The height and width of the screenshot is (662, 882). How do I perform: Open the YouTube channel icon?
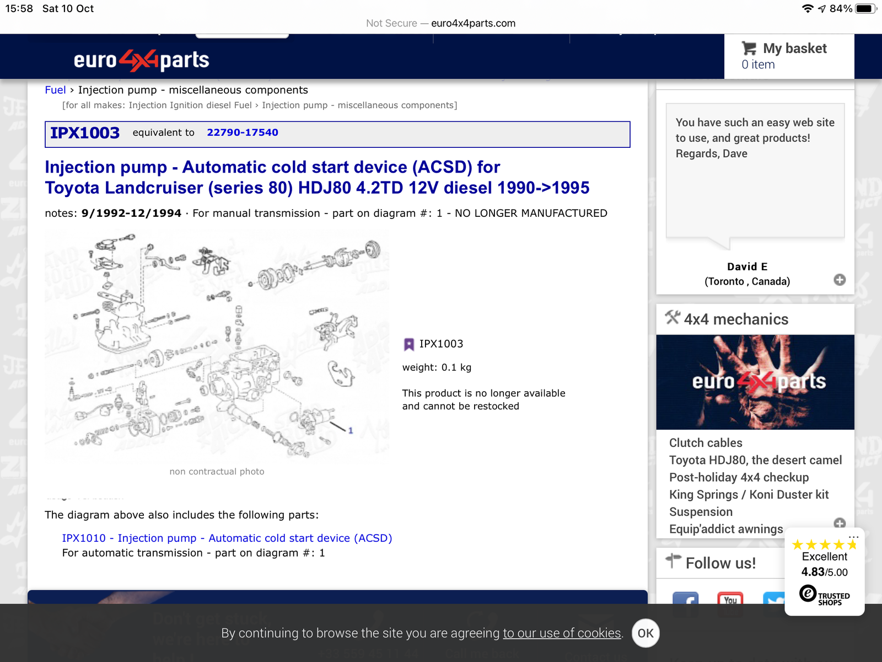coord(730,599)
